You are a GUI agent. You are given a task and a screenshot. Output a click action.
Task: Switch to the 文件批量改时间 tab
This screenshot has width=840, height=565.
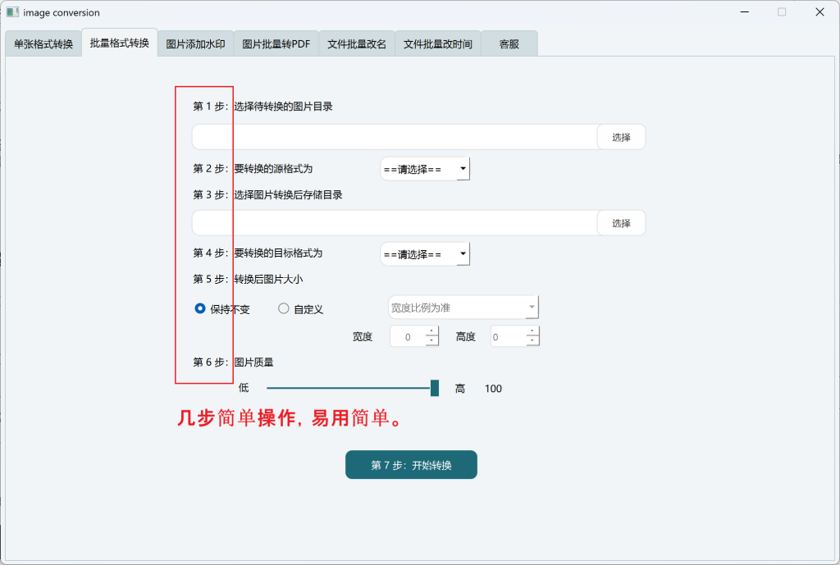[438, 44]
